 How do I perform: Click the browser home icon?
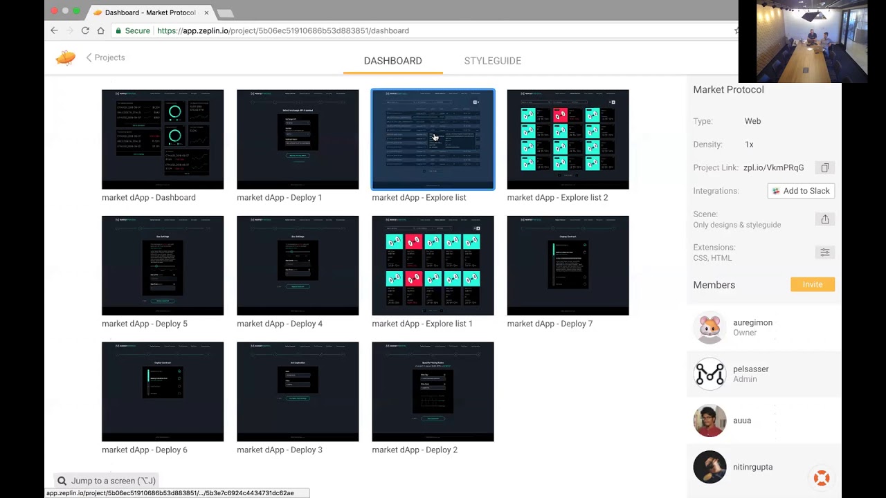click(x=101, y=30)
